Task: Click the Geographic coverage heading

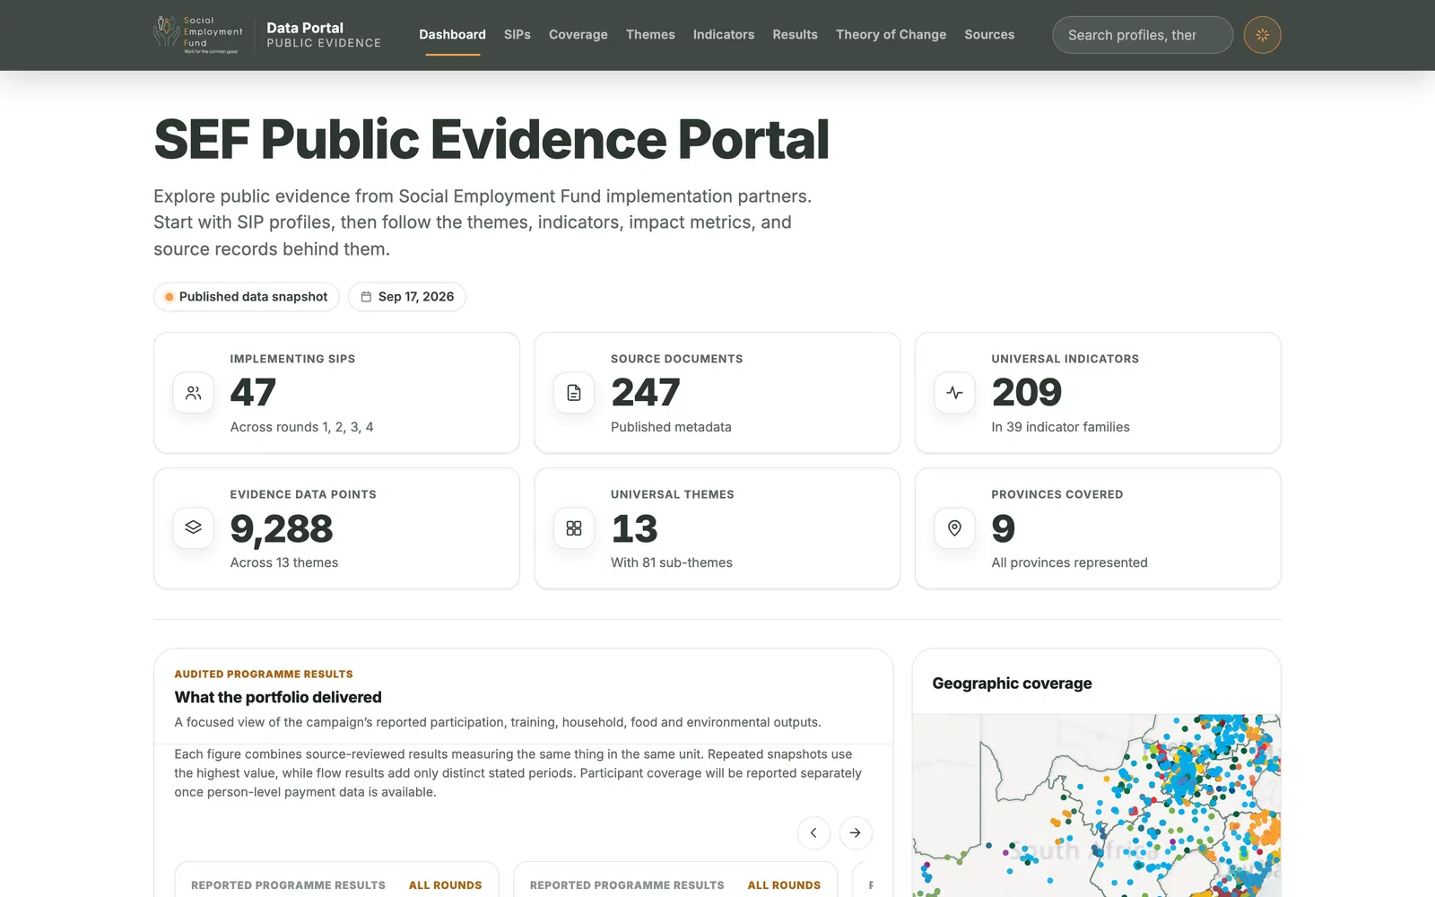Action: click(1012, 684)
